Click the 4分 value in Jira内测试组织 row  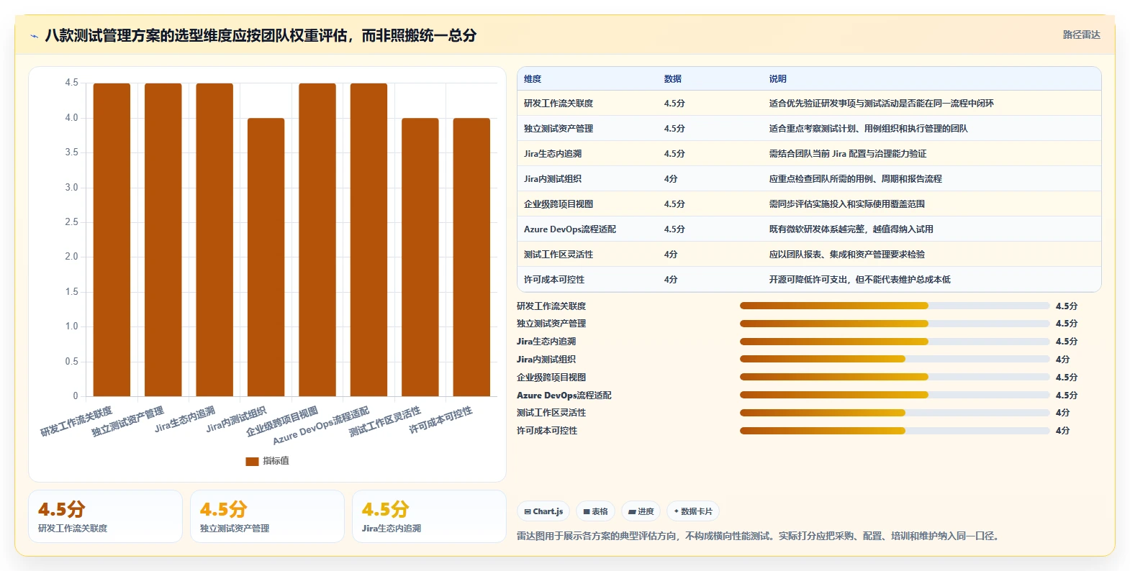pyautogui.click(x=671, y=179)
